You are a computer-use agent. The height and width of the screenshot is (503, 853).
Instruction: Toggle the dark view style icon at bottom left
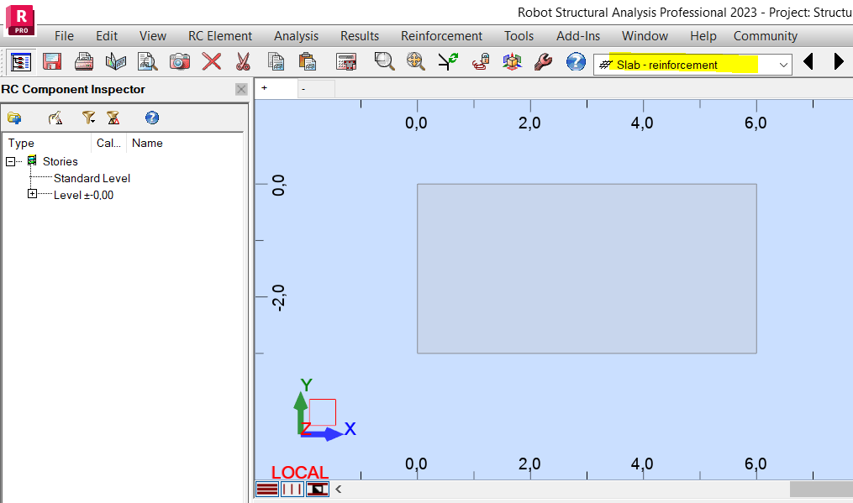click(317, 489)
